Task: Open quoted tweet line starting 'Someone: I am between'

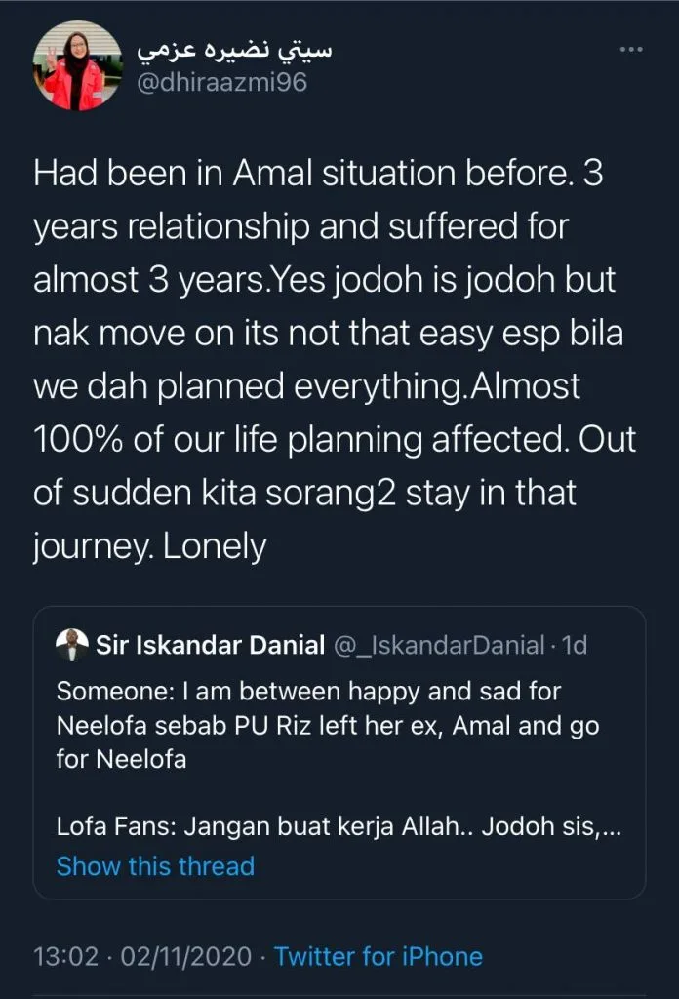Action: coord(308,691)
